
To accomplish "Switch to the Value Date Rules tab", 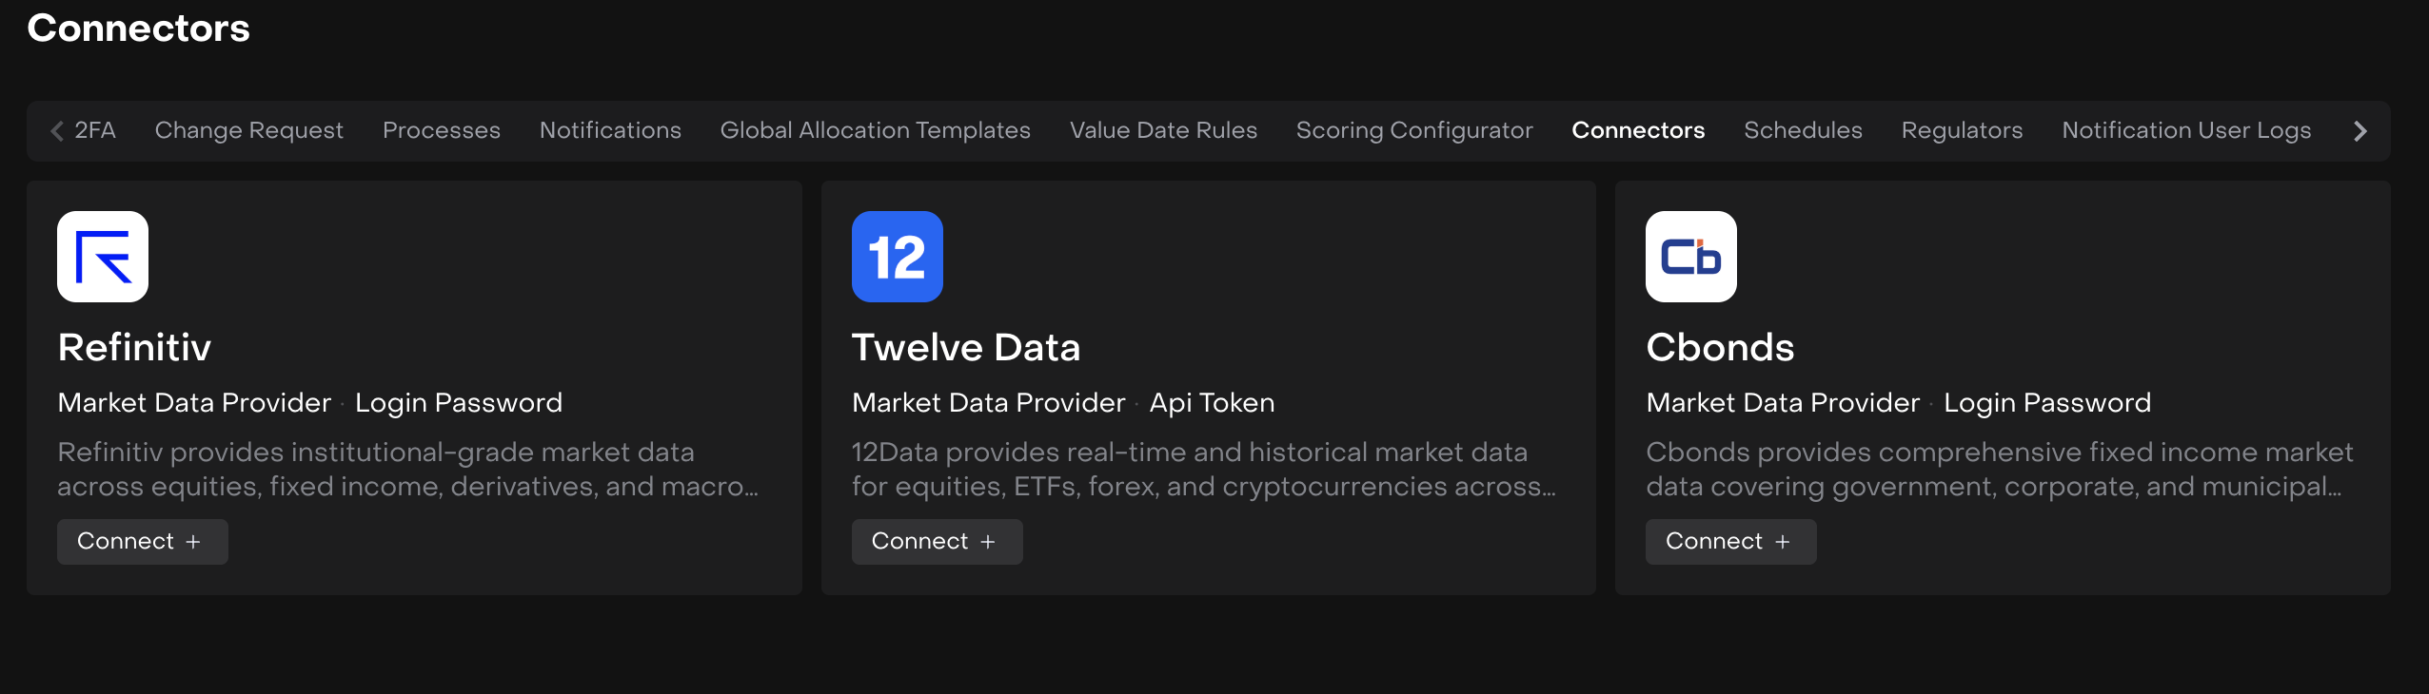I will tap(1163, 131).
